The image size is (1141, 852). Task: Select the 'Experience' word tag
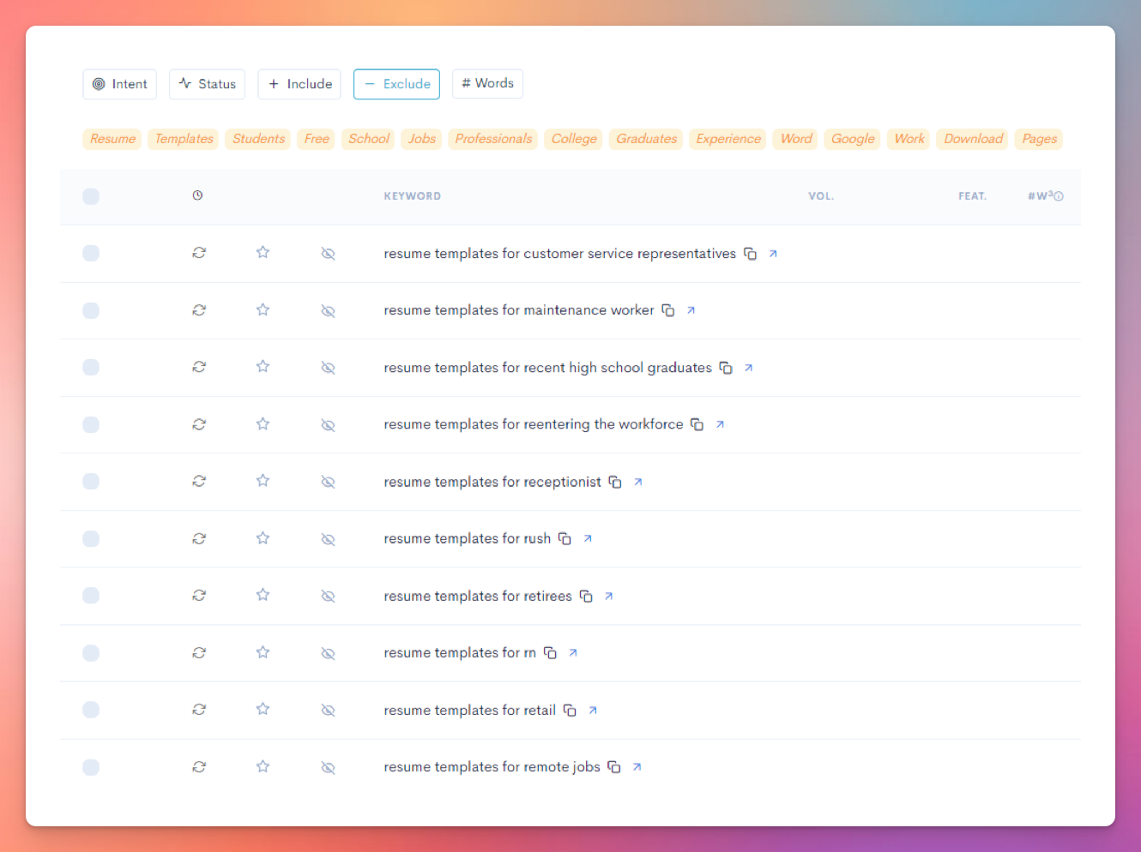coord(728,139)
